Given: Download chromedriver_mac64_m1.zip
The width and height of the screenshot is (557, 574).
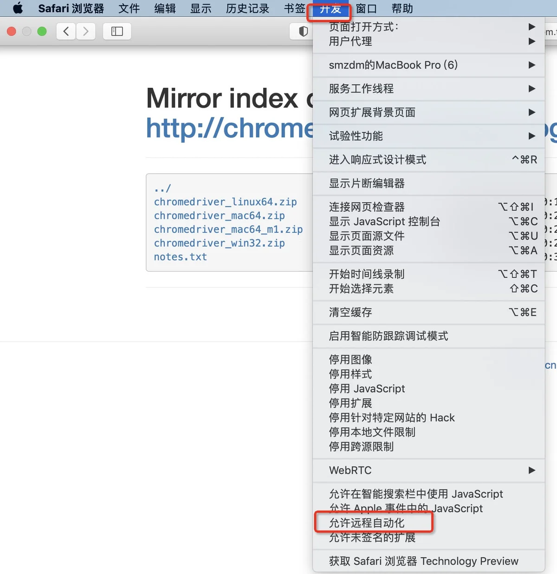Looking at the screenshot, I should click(x=228, y=229).
